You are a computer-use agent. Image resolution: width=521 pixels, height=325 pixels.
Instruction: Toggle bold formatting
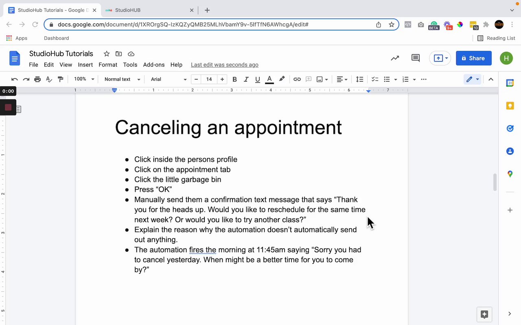[x=234, y=79]
